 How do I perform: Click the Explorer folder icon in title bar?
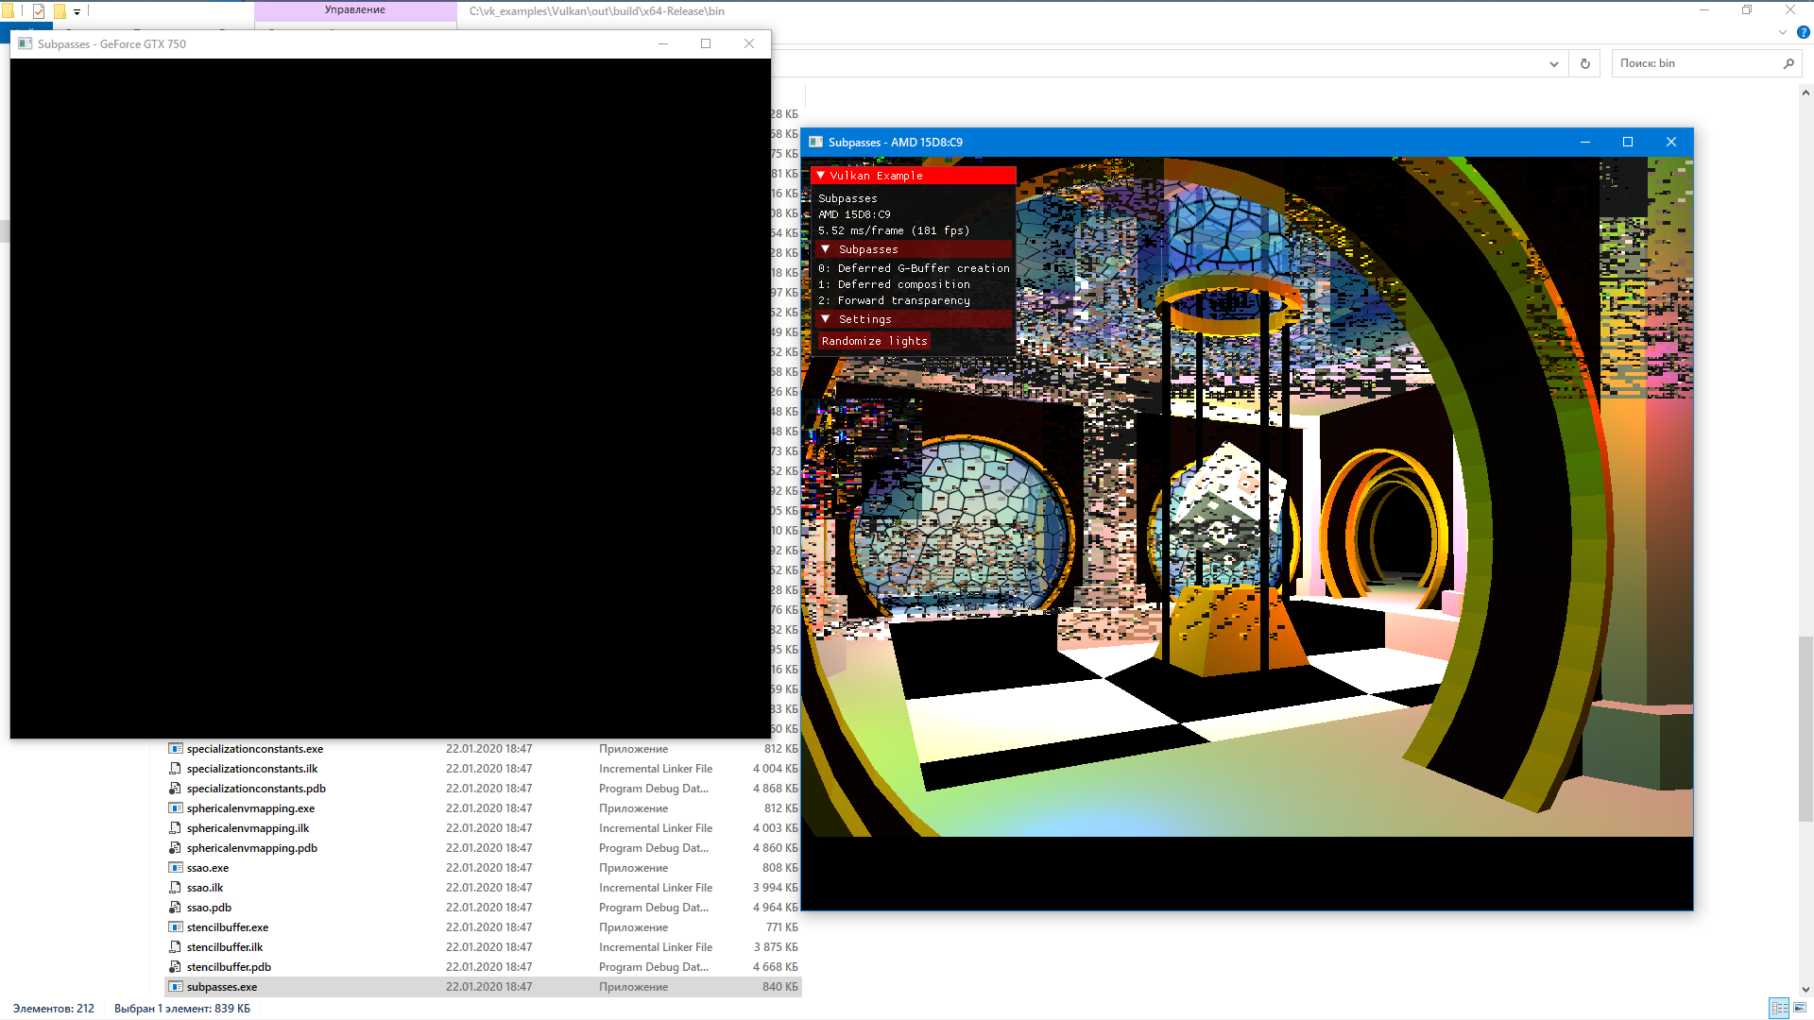click(8, 11)
